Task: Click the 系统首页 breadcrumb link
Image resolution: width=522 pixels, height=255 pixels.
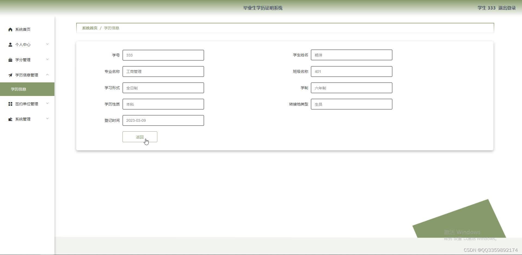Action: [x=90, y=28]
